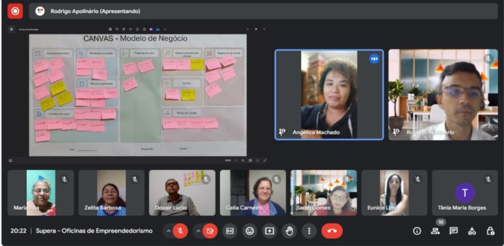Click the Eunice Lima name label
The width and height of the screenshot is (504, 246).
382,208
